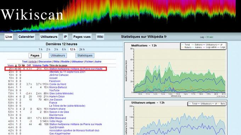Filter pages by Discussion namespace
The width and height of the screenshot is (241, 135).
click(45, 61)
